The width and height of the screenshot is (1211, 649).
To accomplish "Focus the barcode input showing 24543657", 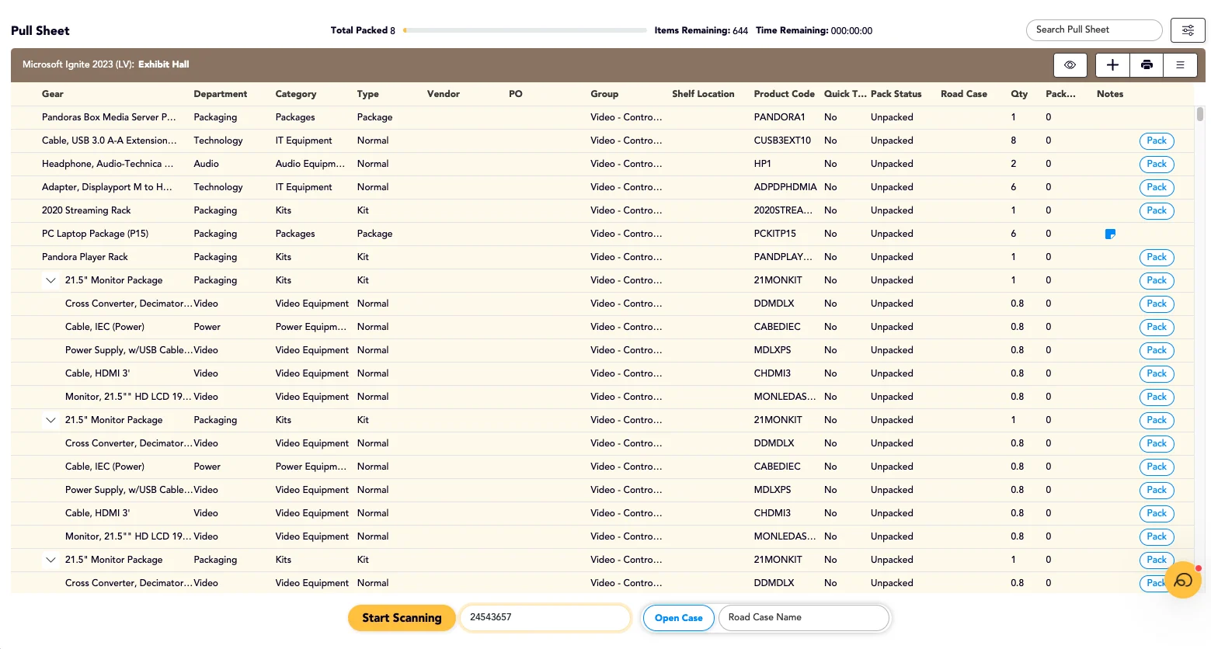I will tap(545, 617).
